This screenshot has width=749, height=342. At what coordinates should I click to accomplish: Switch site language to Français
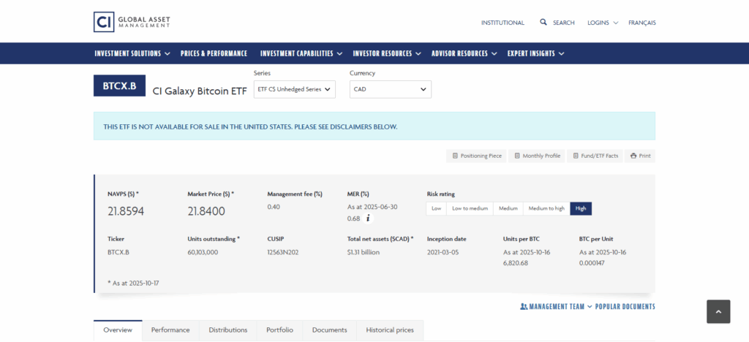coord(642,23)
